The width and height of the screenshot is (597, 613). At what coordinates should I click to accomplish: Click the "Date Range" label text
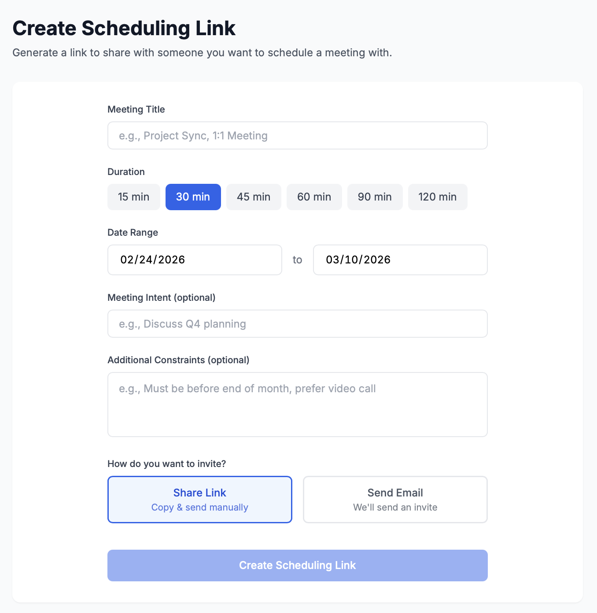point(133,233)
